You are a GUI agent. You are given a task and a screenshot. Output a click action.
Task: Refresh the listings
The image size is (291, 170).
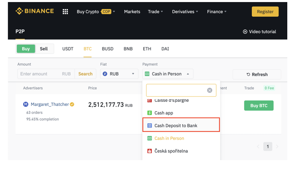point(257,74)
